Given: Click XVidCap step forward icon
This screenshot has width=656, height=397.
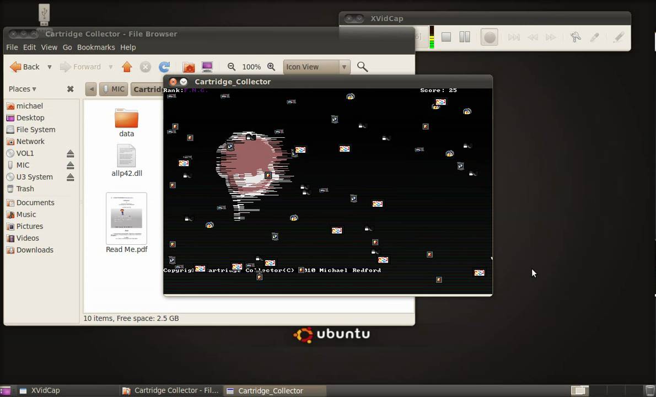Looking at the screenshot, I should click(x=514, y=37).
